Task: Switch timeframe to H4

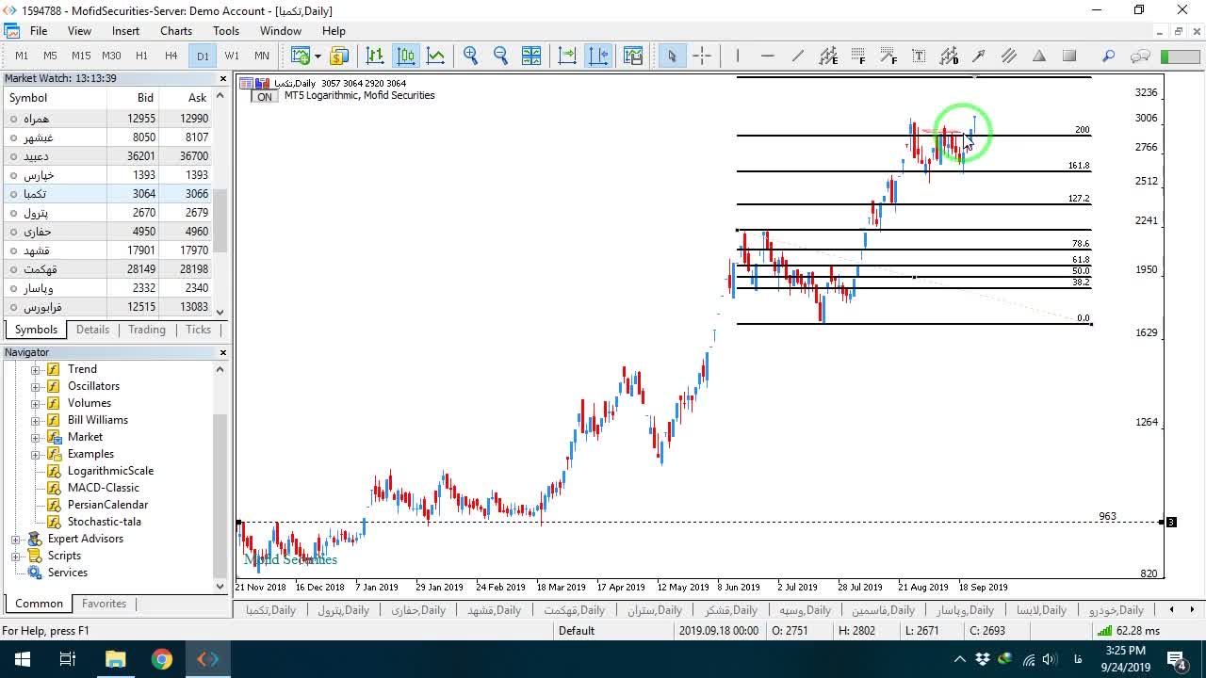Action: coord(171,56)
